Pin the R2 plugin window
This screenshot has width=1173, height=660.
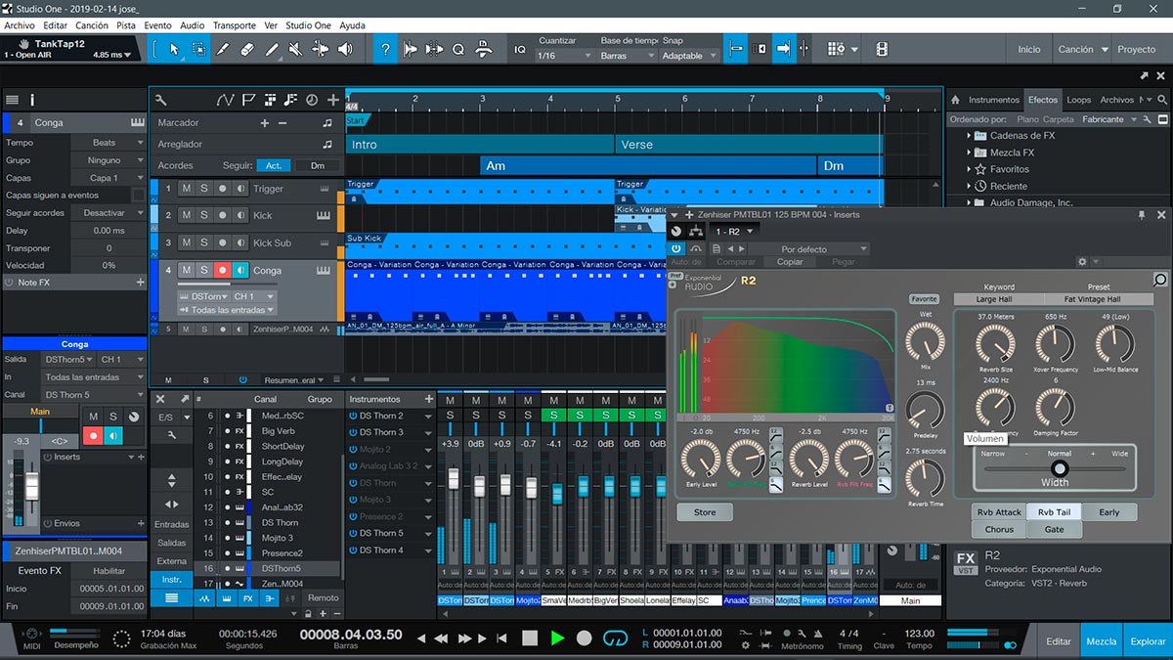coord(1141,214)
